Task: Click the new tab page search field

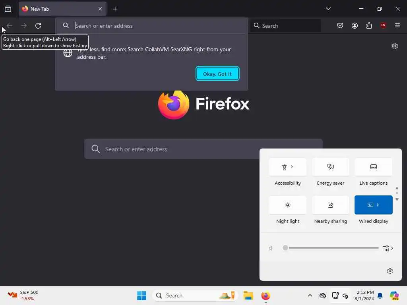Action: click(x=203, y=149)
